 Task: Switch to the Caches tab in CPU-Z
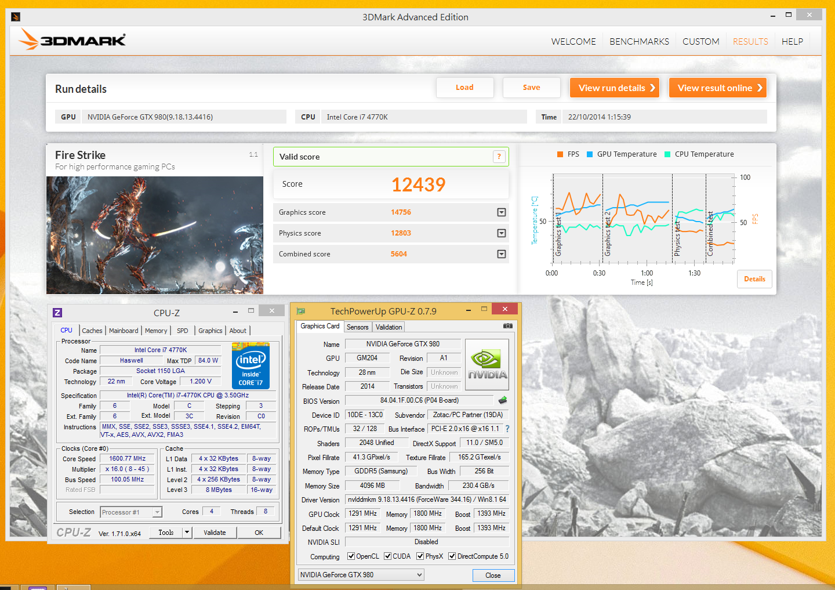92,331
